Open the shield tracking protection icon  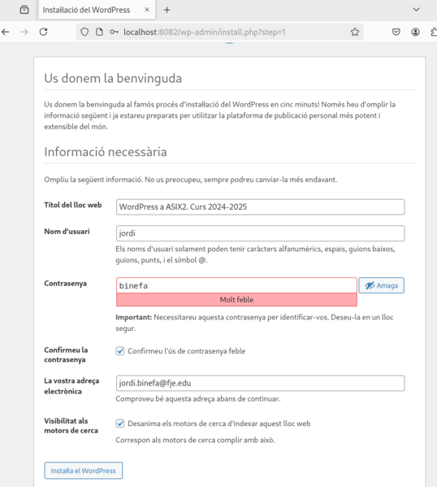coord(84,32)
